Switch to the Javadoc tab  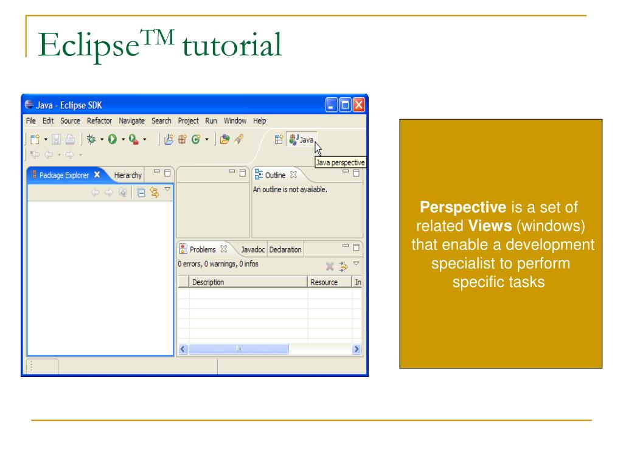pos(252,250)
